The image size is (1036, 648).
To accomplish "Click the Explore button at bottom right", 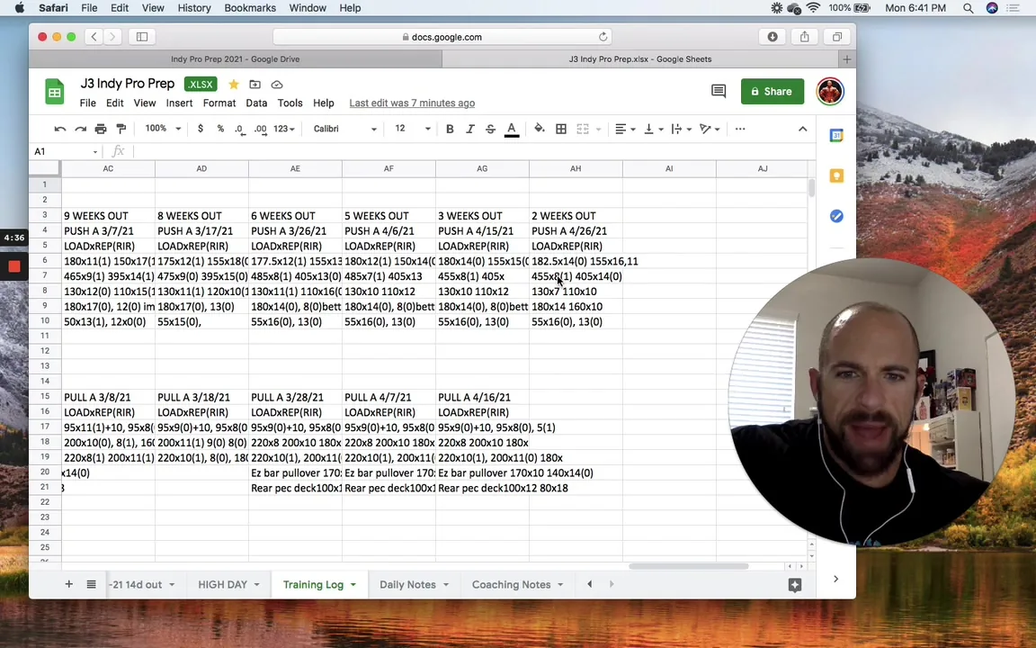I will pyautogui.click(x=795, y=584).
